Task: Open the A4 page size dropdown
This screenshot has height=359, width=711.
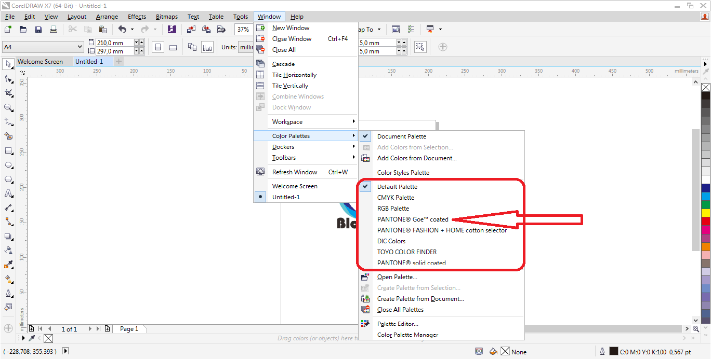Action: (x=80, y=47)
